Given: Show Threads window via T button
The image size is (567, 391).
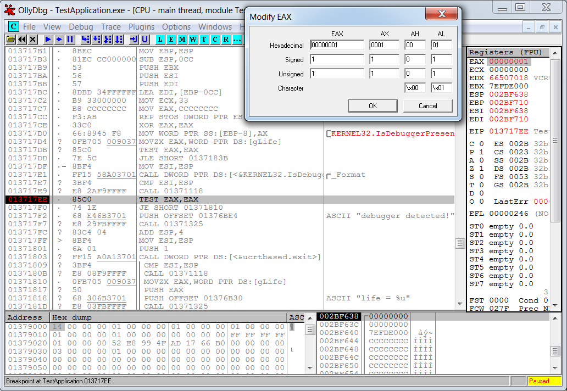Looking at the screenshot, I should 204,40.
